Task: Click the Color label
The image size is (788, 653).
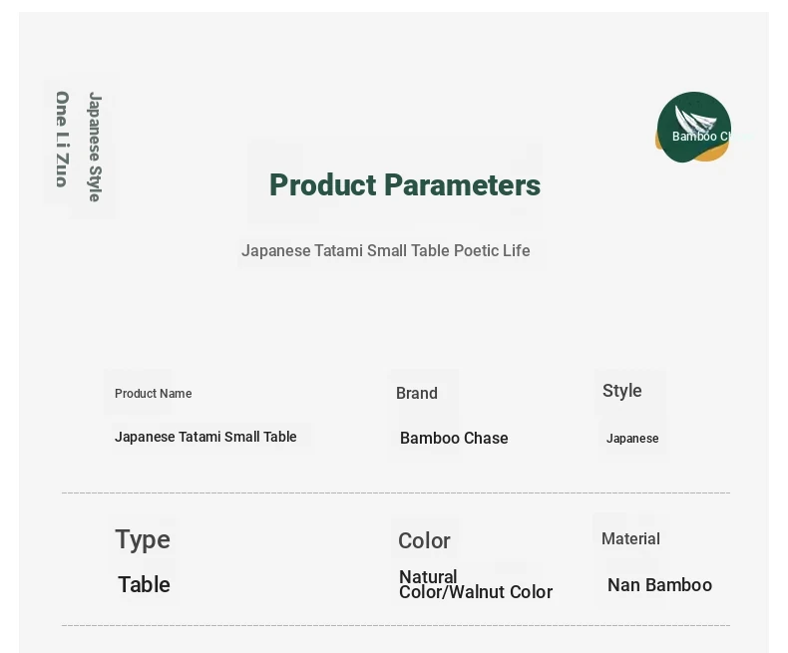Action: pos(424,541)
